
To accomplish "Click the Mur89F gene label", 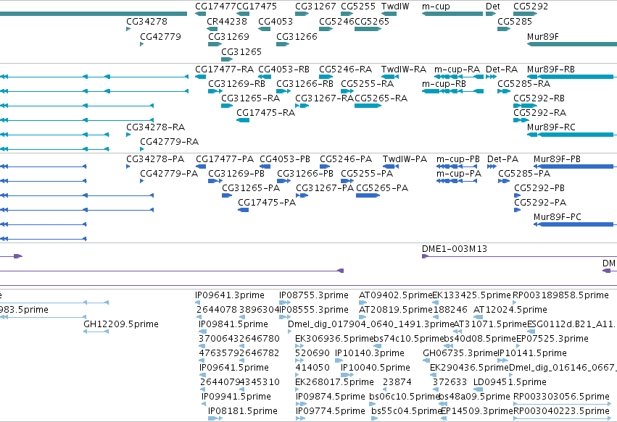I will pos(542,36).
